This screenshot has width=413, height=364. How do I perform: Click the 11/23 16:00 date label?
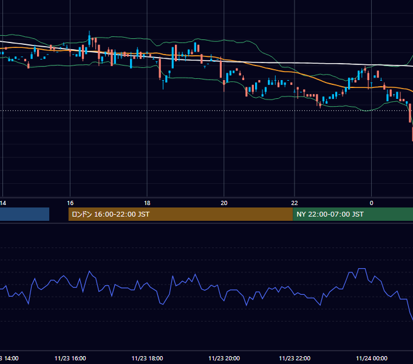click(70, 358)
